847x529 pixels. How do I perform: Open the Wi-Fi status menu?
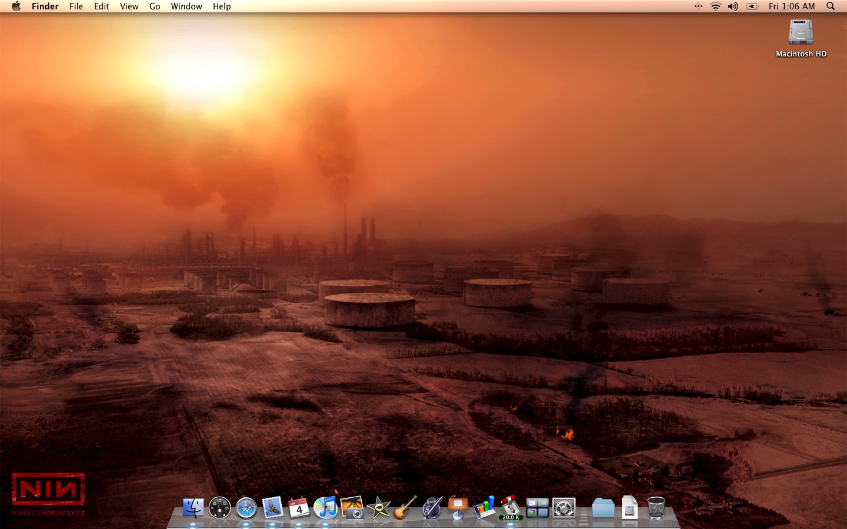tap(716, 6)
